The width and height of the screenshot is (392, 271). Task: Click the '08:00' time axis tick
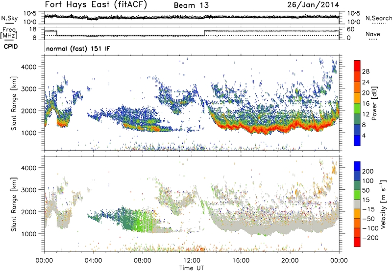click(x=143, y=260)
